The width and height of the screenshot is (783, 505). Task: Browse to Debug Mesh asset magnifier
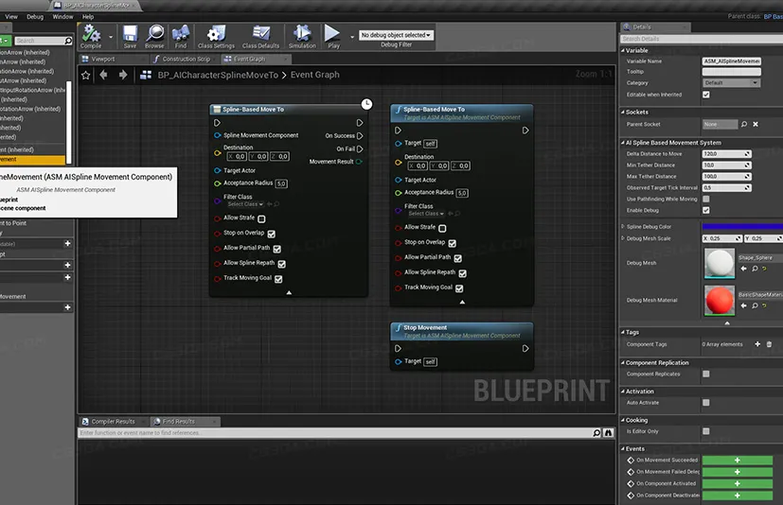coord(755,269)
